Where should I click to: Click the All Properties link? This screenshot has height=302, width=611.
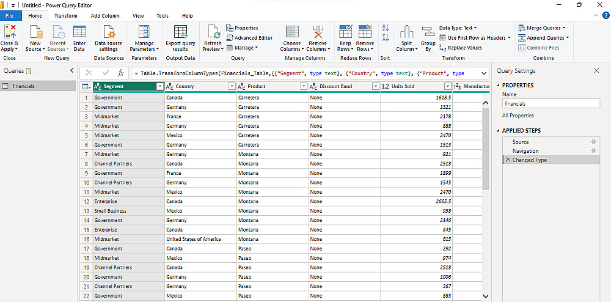click(x=518, y=116)
